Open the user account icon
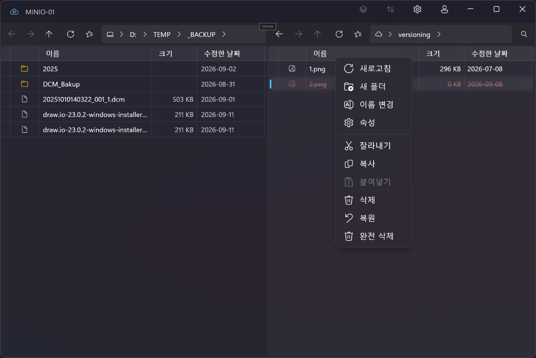Screen dimensions: 536x358 [445, 9]
